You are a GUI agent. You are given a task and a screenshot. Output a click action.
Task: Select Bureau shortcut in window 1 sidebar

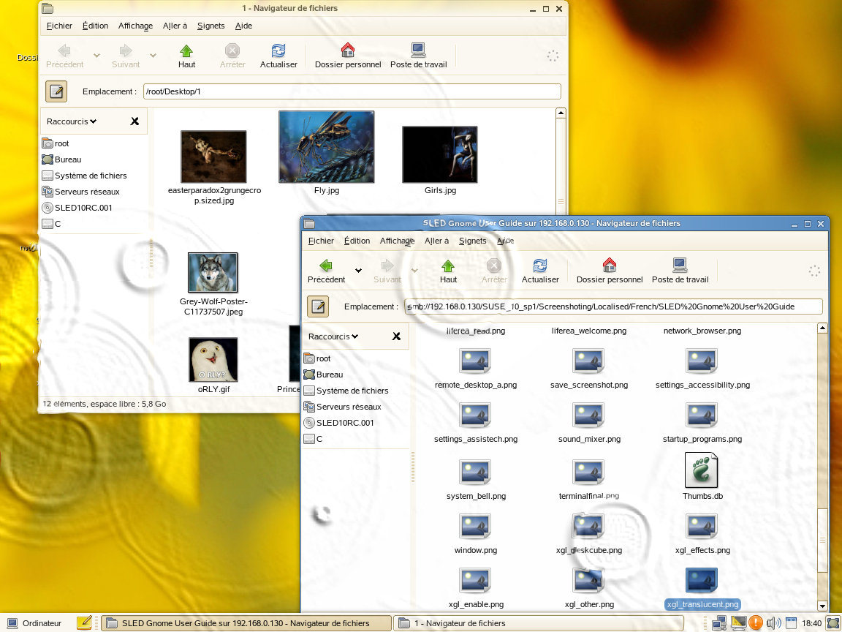pos(61,159)
